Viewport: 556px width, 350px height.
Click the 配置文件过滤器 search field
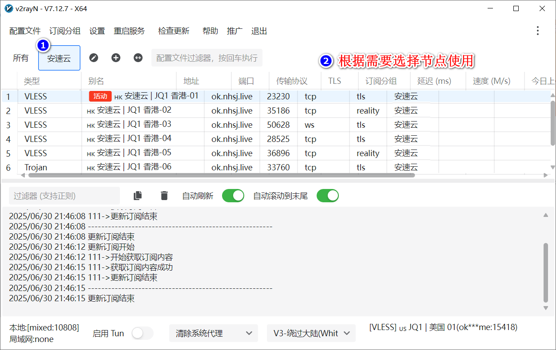(207, 58)
